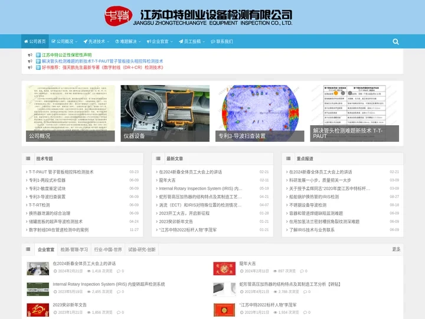The image size is (425, 319).
Task: Open 2023癸卯新年文告 in 最新文章 list
Action: point(176,222)
